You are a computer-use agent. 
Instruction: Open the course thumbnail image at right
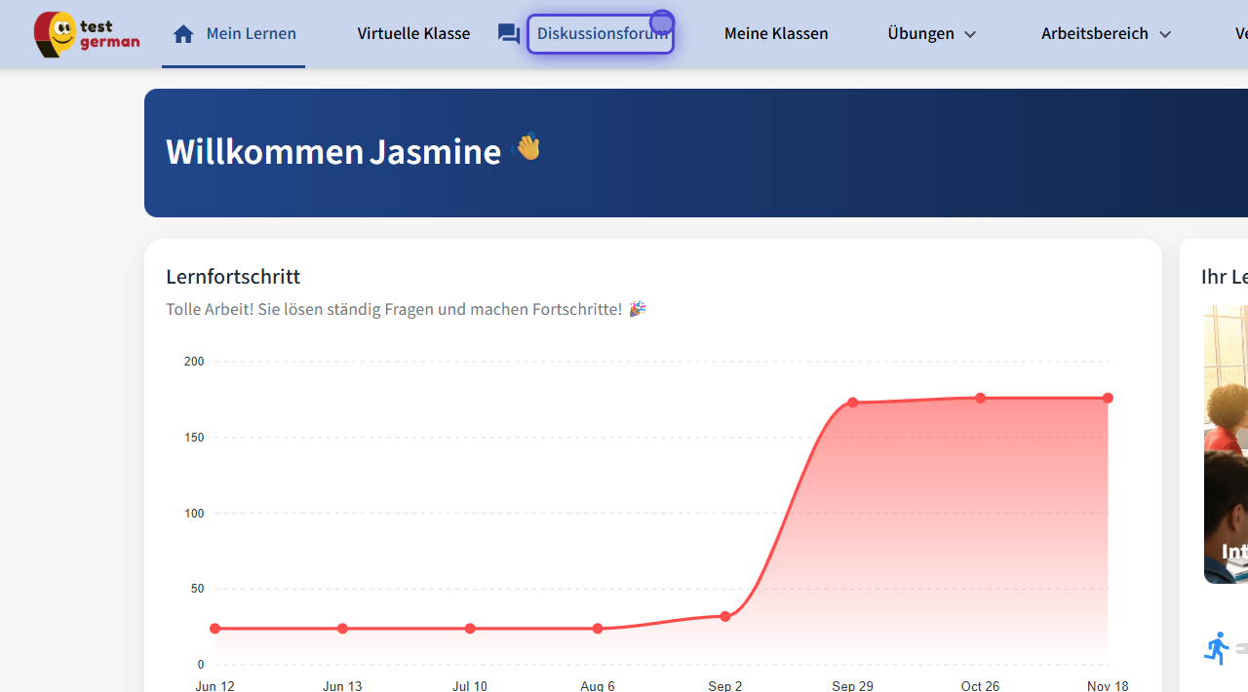[1226, 444]
